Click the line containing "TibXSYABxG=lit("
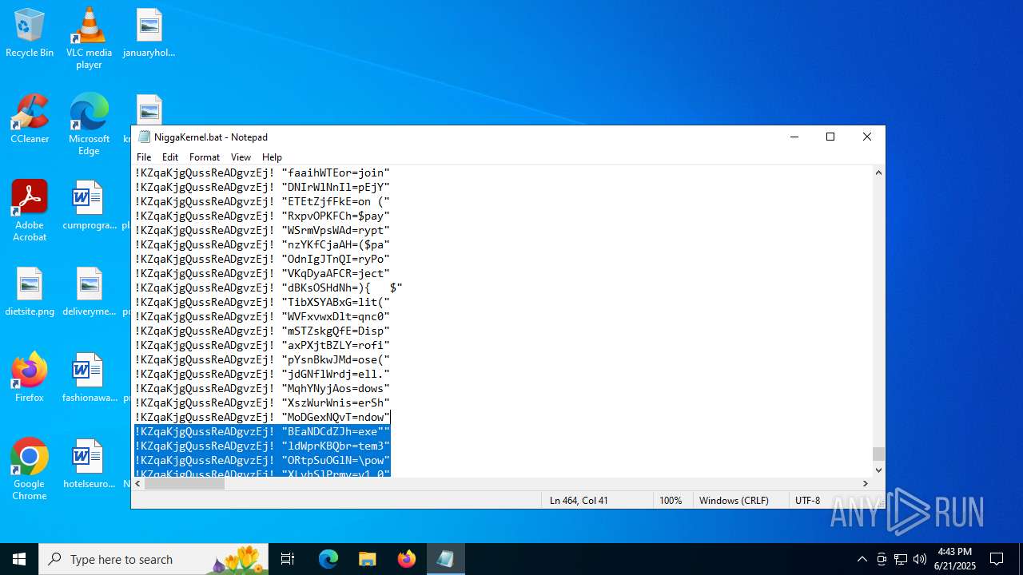Viewport: 1023px width, 575px height. [x=262, y=302]
